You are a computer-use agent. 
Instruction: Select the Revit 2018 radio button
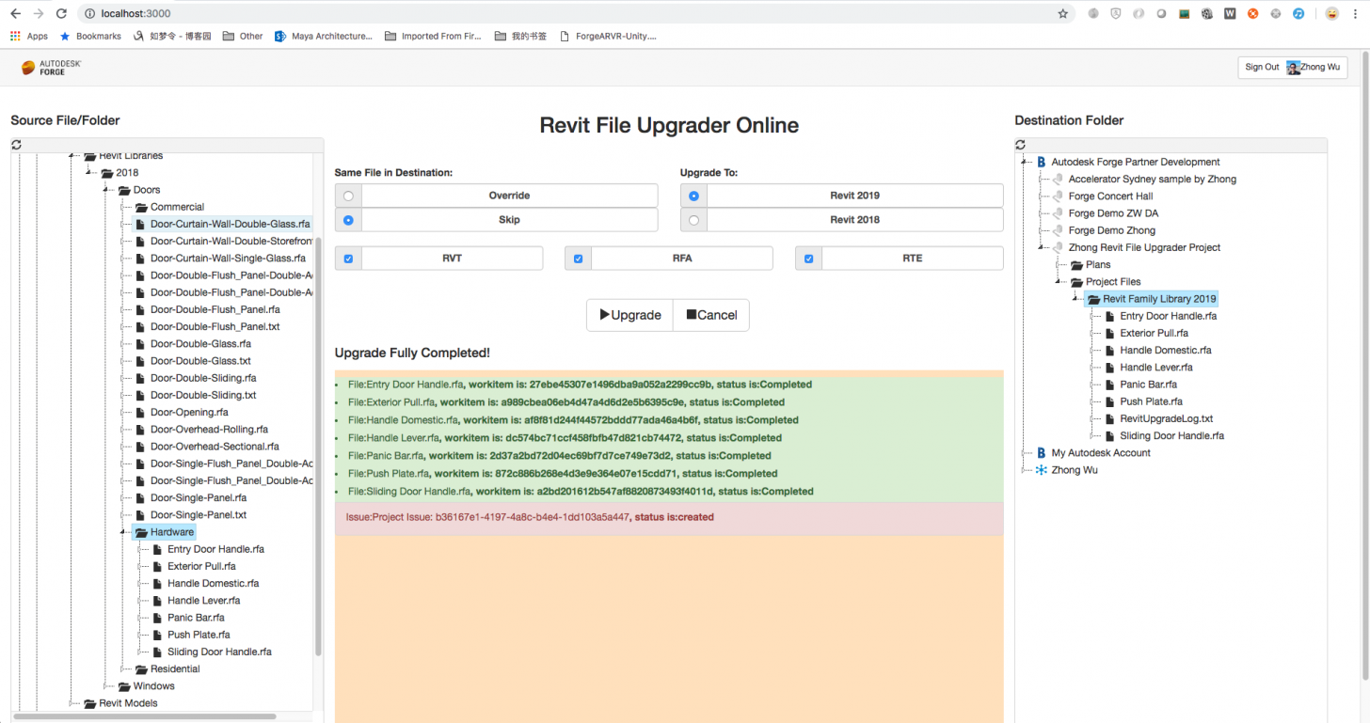[x=693, y=220]
